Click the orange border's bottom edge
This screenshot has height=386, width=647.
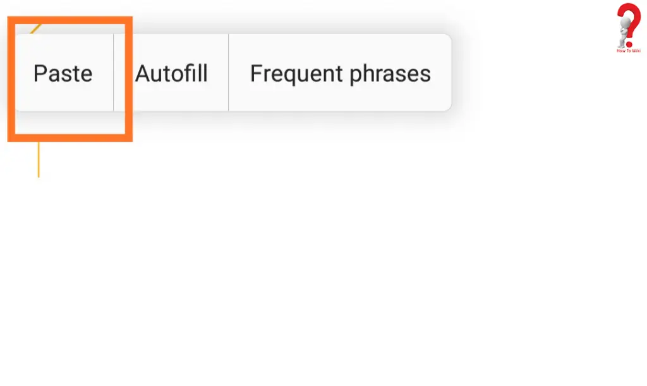tap(70, 137)
